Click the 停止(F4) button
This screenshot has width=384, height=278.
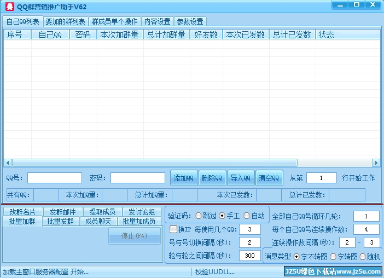(135, 236)
